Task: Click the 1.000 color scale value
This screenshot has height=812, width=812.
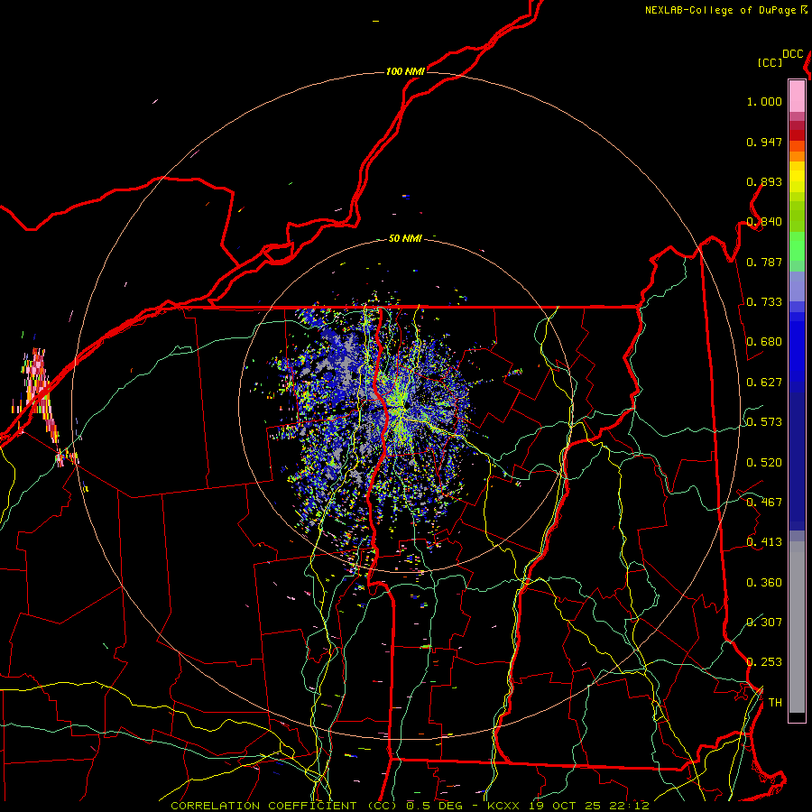Action: pos(764,101)
